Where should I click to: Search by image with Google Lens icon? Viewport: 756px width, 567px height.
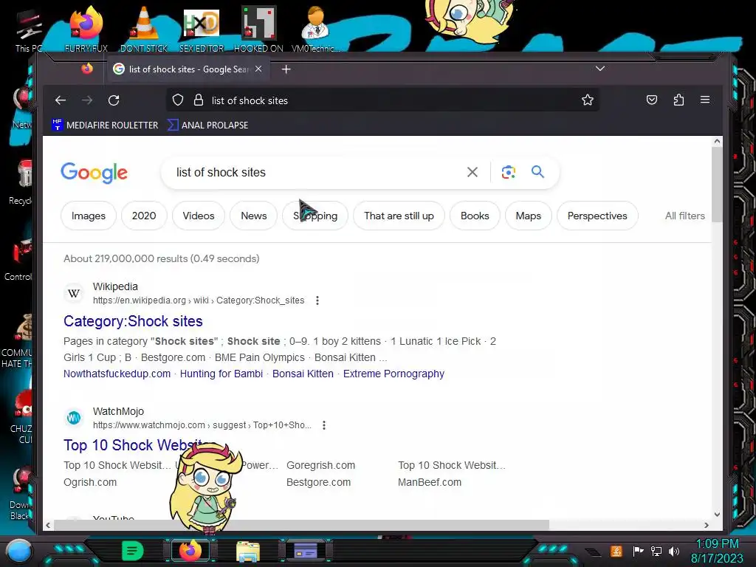point(508,172)
